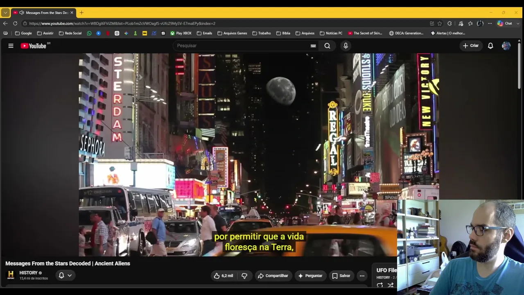Select the Messages From the Stars tab
Screen dimensions: 524x295
[x=43, y=13]
